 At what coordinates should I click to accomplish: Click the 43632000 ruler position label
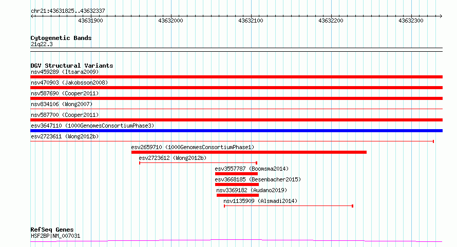171,20
